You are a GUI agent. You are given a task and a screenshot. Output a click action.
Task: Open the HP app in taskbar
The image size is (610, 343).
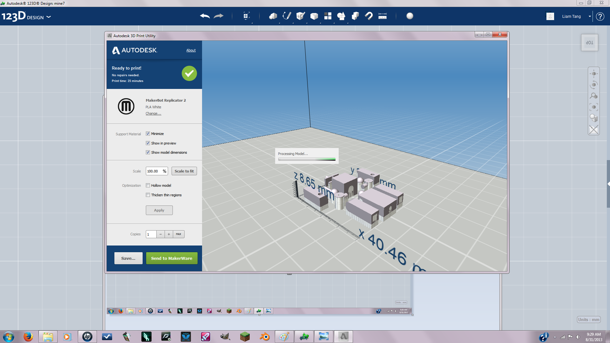(87, 337)
